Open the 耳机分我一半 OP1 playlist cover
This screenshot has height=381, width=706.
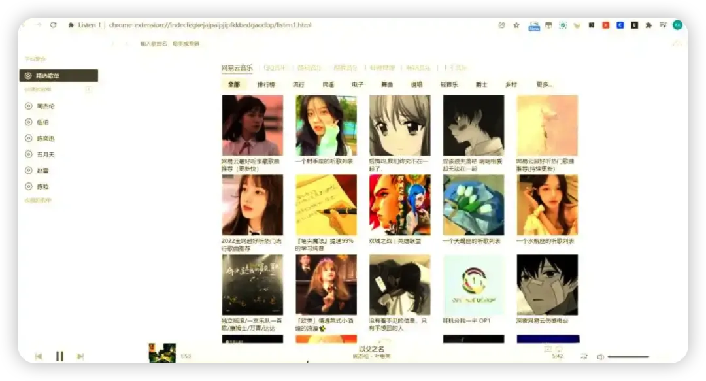[x=474, y=285]
